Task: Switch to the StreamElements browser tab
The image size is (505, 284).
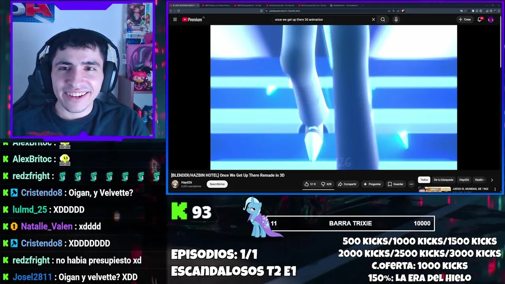Action: (344, 6)
